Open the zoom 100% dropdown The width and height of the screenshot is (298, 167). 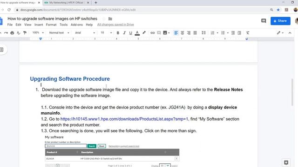click(38, 33)
